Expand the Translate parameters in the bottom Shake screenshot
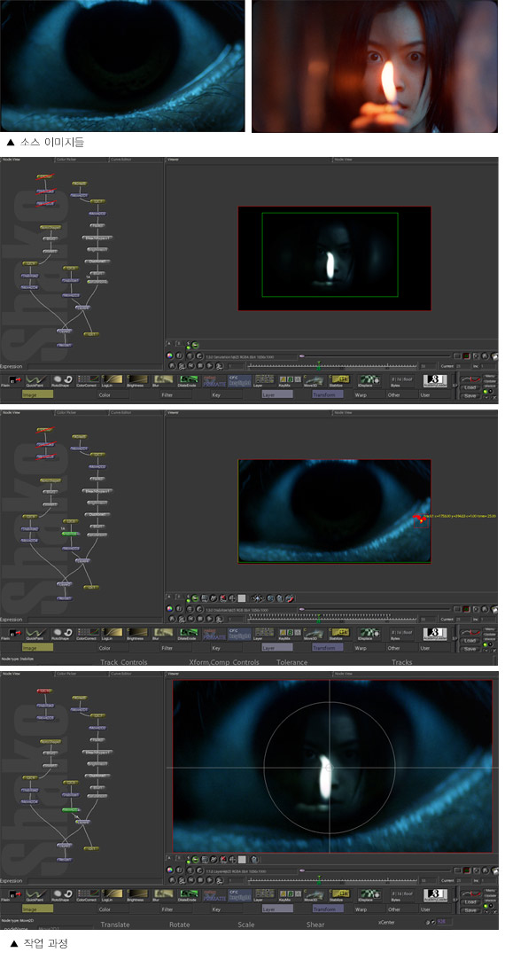The width and height of the screenshot is (505, 960). coord(115,925)
